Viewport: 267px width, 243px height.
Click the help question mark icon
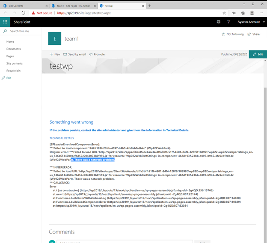pyautogui.click(x=228, y=22)
